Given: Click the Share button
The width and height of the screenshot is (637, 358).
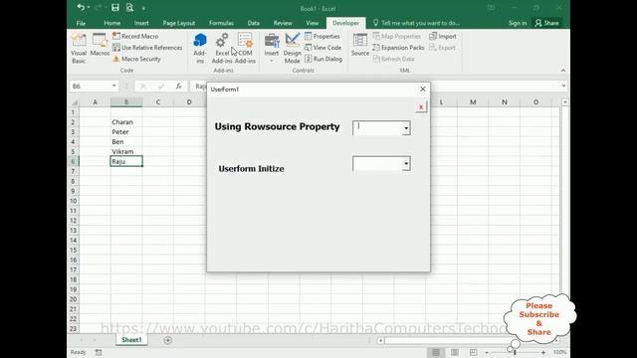Looking at the screenshot, I should point(546,23).
